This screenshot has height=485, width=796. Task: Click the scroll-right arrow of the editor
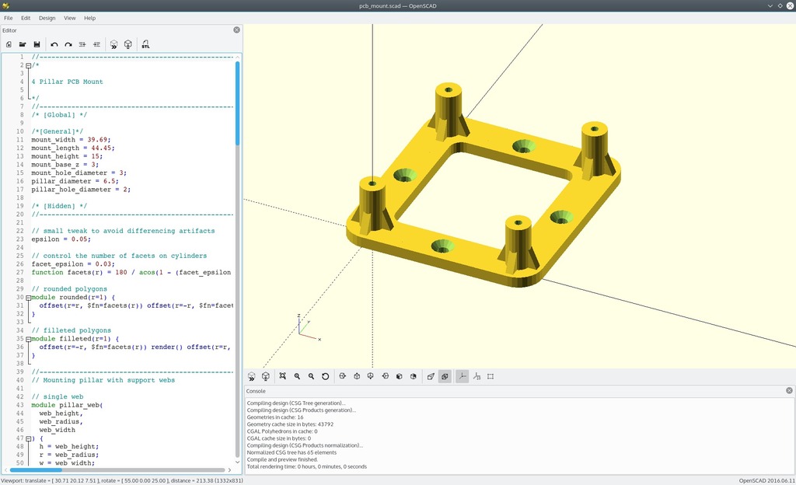[x=229, y=470]
